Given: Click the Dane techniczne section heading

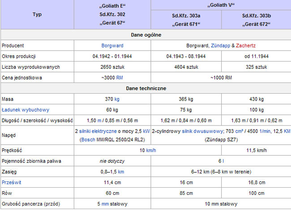Looking at the screenshot, I should 146,88.
